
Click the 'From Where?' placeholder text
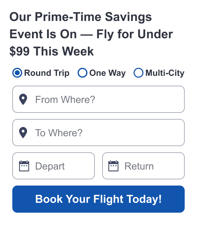(x=65, y=100)
